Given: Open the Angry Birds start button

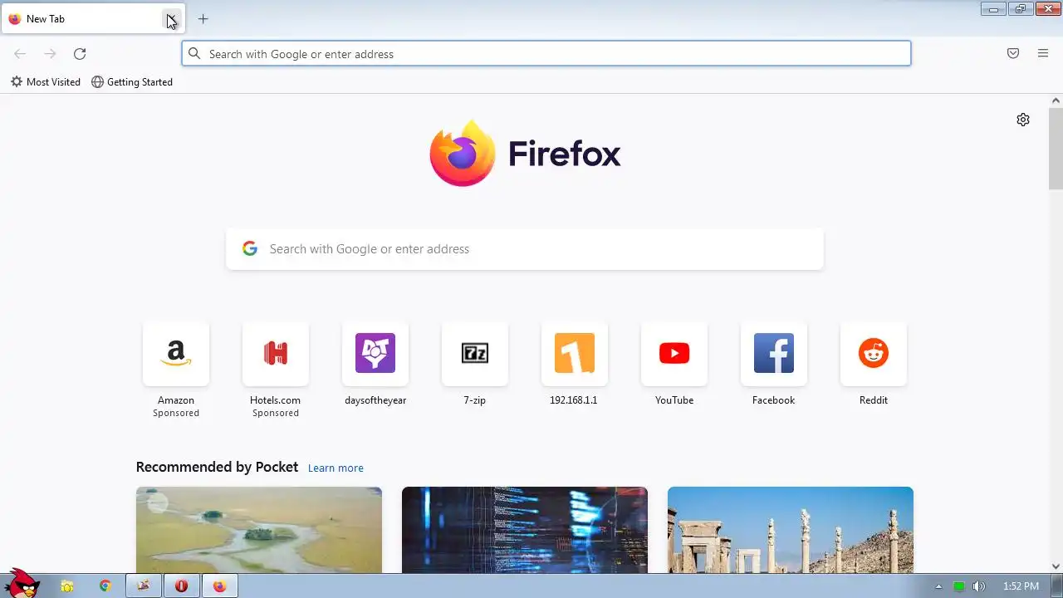Looking at the screenshot, I should [22, 583].
